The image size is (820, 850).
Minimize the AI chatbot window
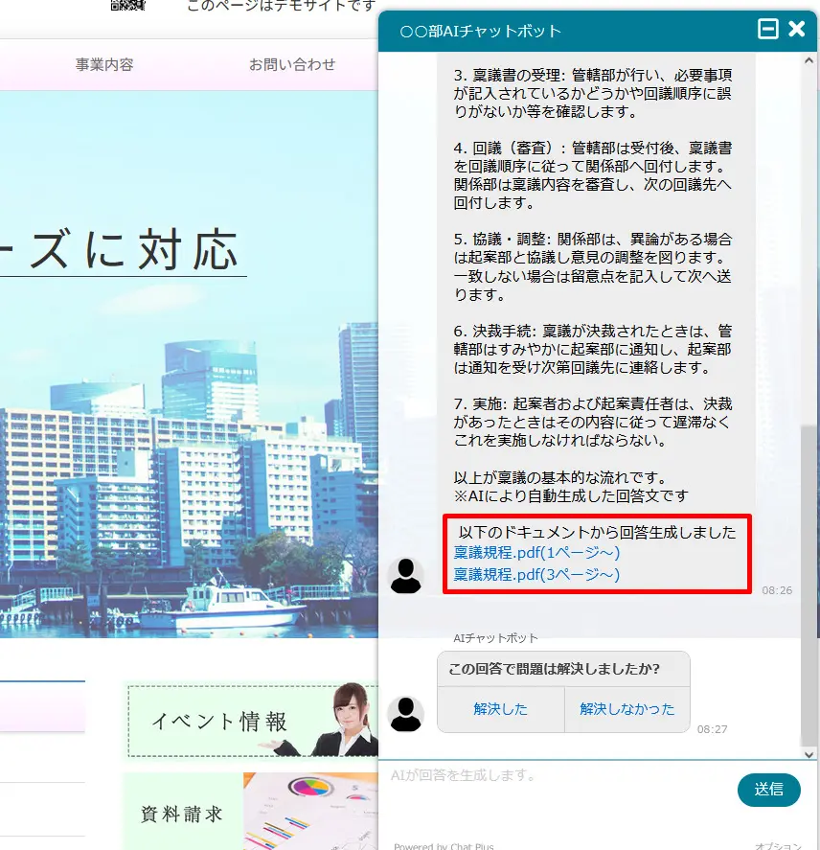pos(767,30)
